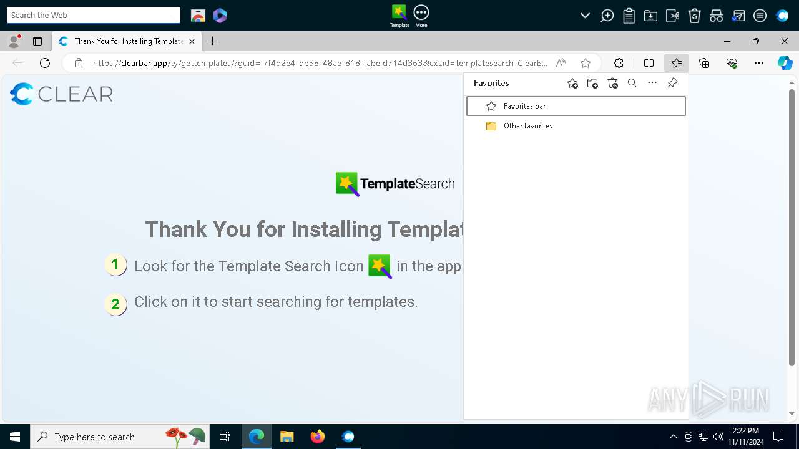Open the Edge profile avatar

[x=14, y=41]
